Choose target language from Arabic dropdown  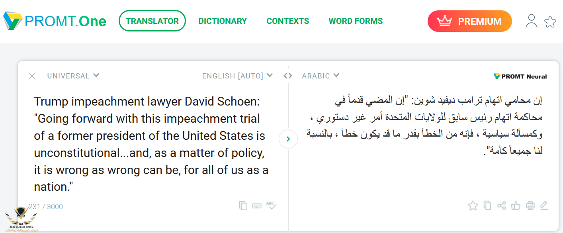(x=321, y=76)
